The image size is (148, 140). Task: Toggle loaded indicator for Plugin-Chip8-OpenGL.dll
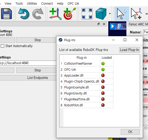pos(103,81)
